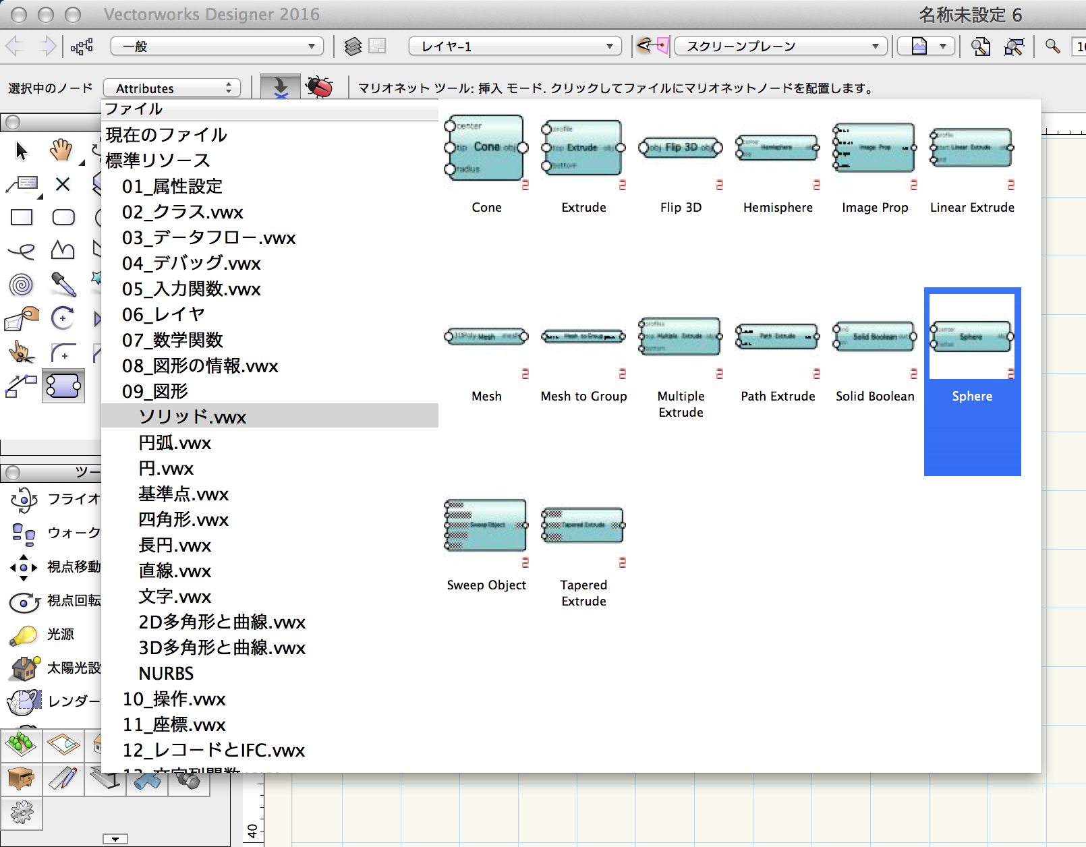Select the Rotate tool
The width and height of the screenshot is (1086, 847).
point(63,318)
